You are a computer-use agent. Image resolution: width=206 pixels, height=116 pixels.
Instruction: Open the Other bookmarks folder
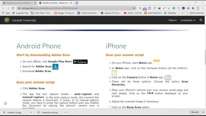tap(195, 13)
